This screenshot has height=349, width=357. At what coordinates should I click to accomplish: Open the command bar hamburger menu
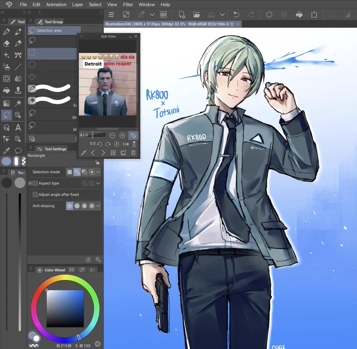click(x=111, y=15)
